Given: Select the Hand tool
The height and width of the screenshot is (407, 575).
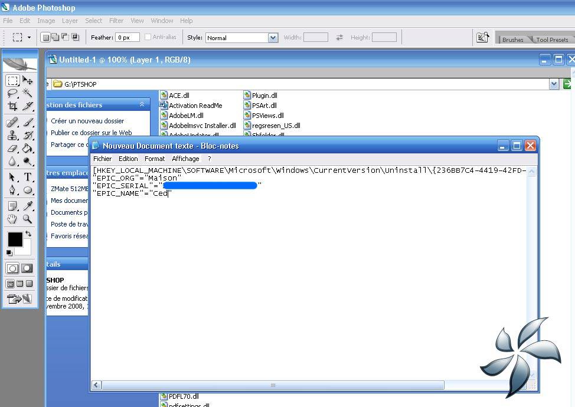Looking at the screenshot, I should click(12, 219).
